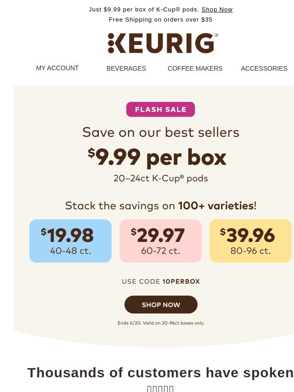
Task: Click the Ends 6/20 fine print
Action: pos(161,323)
